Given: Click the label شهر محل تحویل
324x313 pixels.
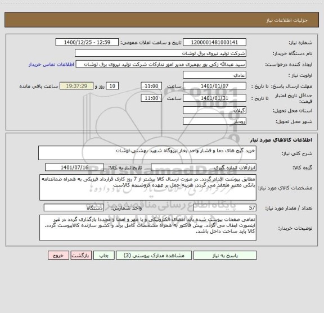Looking at the screenshot, I should [x=294, y=121].
